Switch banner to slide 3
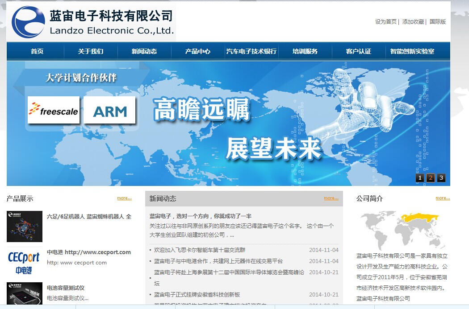The height and width of the screenshot is (309, 469). 441,178
